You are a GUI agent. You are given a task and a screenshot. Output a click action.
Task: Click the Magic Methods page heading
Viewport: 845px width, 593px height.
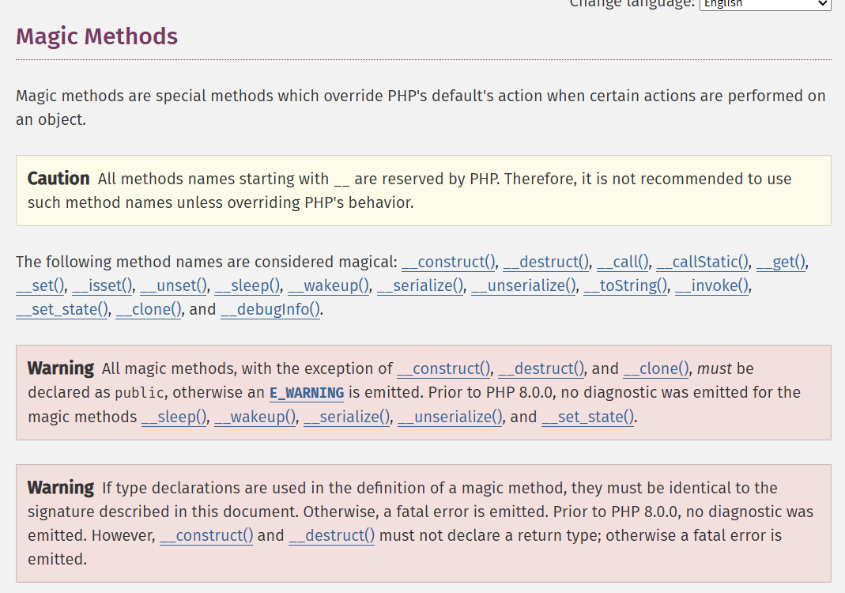pyautogui.click(x=96, y=36)
